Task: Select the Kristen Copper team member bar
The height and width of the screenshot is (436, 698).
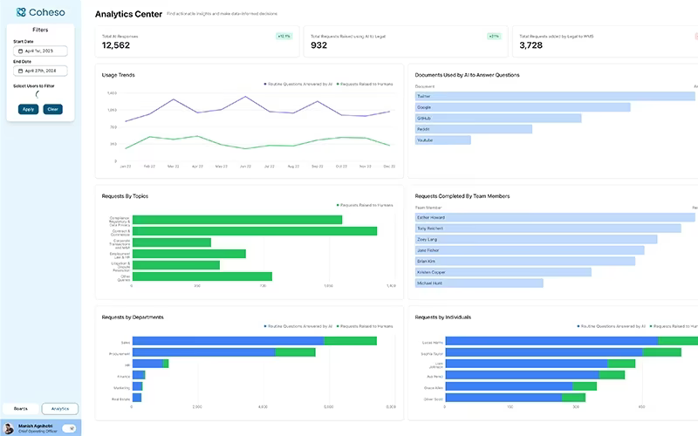Action: coord(503,272)
